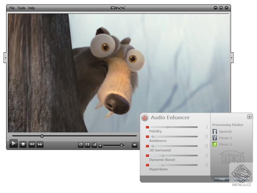Minimize the DivX player window

click(x=215, y=8)
